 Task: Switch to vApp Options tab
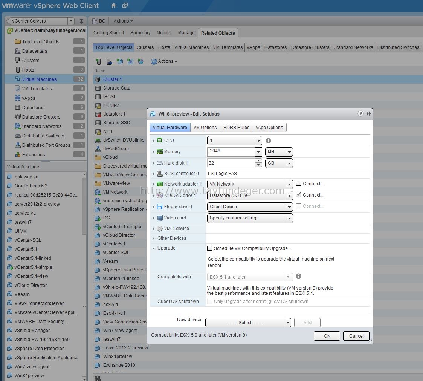click(x=269, y=128)
